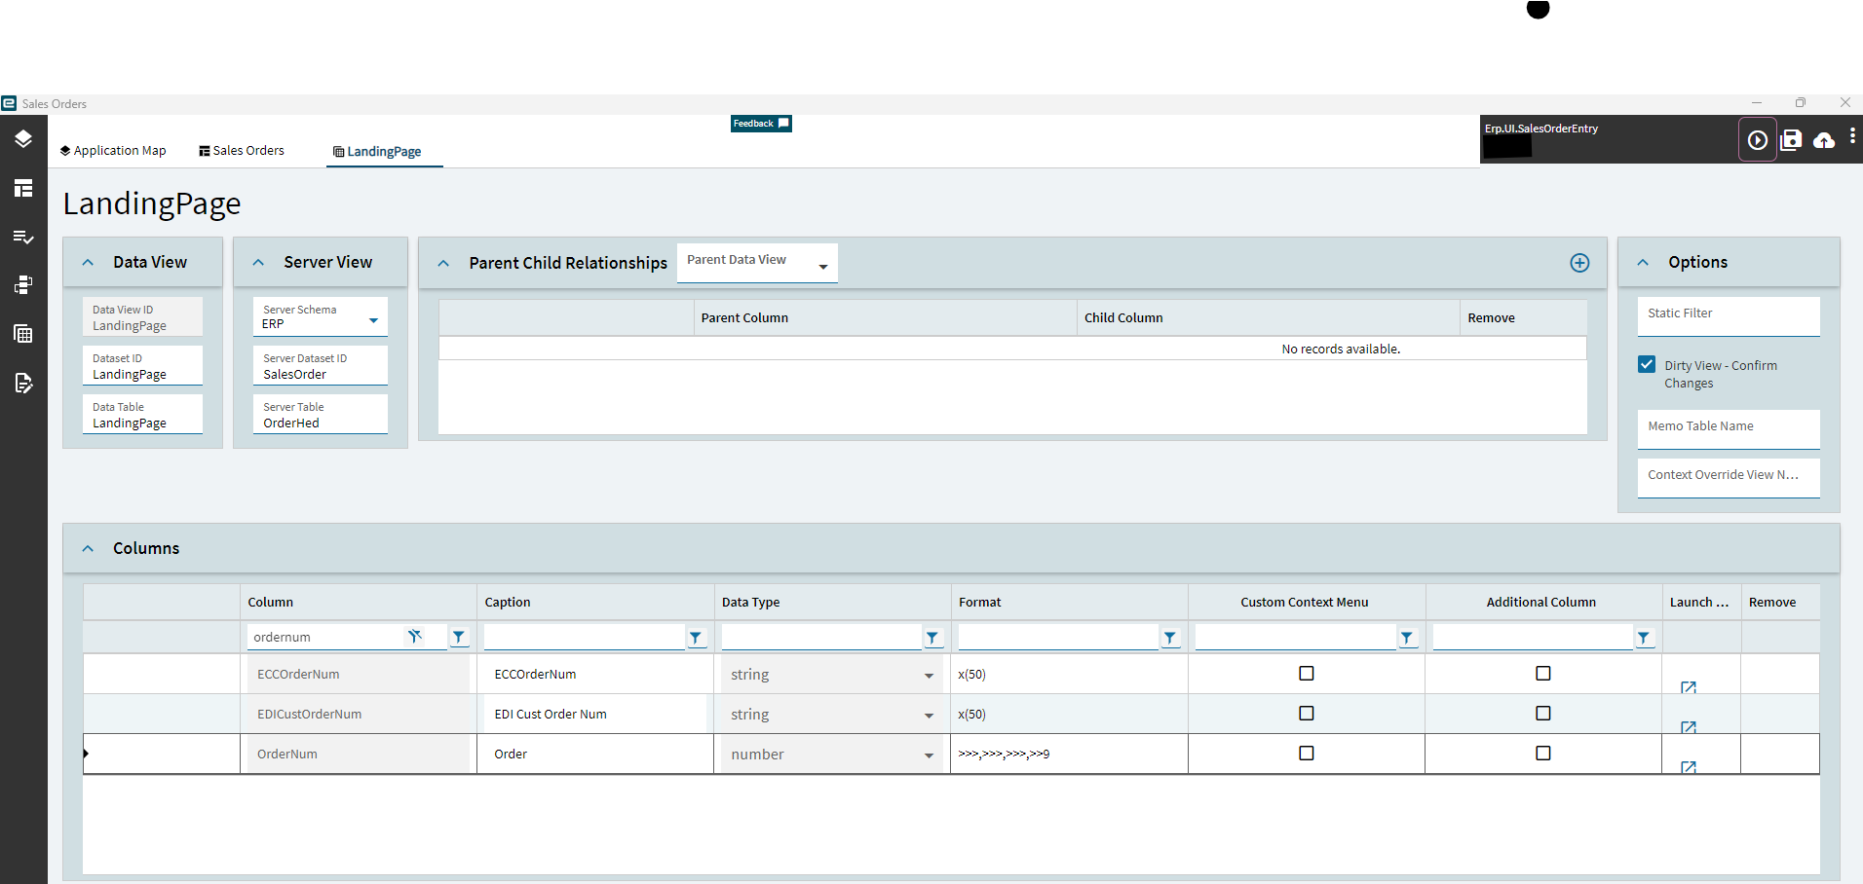This screenshot has height=884, width=1863.
Task: Click the Save disk icon
Action: click(1791, 140)
